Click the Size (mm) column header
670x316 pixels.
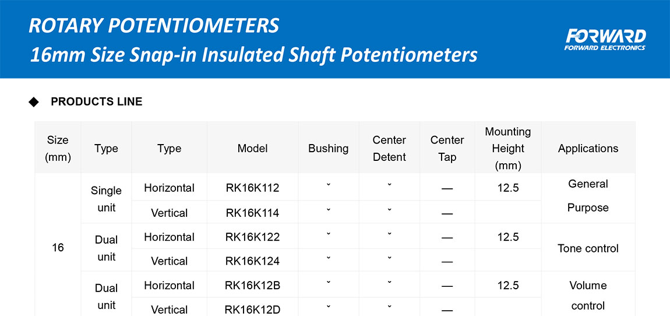pos(58,148)
